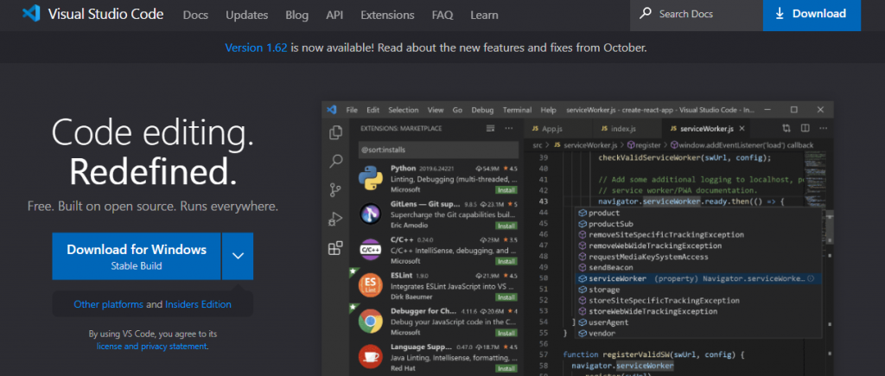Select the Language Support Java icon
The height and width of the screenshot is (376, 885).
371,357
